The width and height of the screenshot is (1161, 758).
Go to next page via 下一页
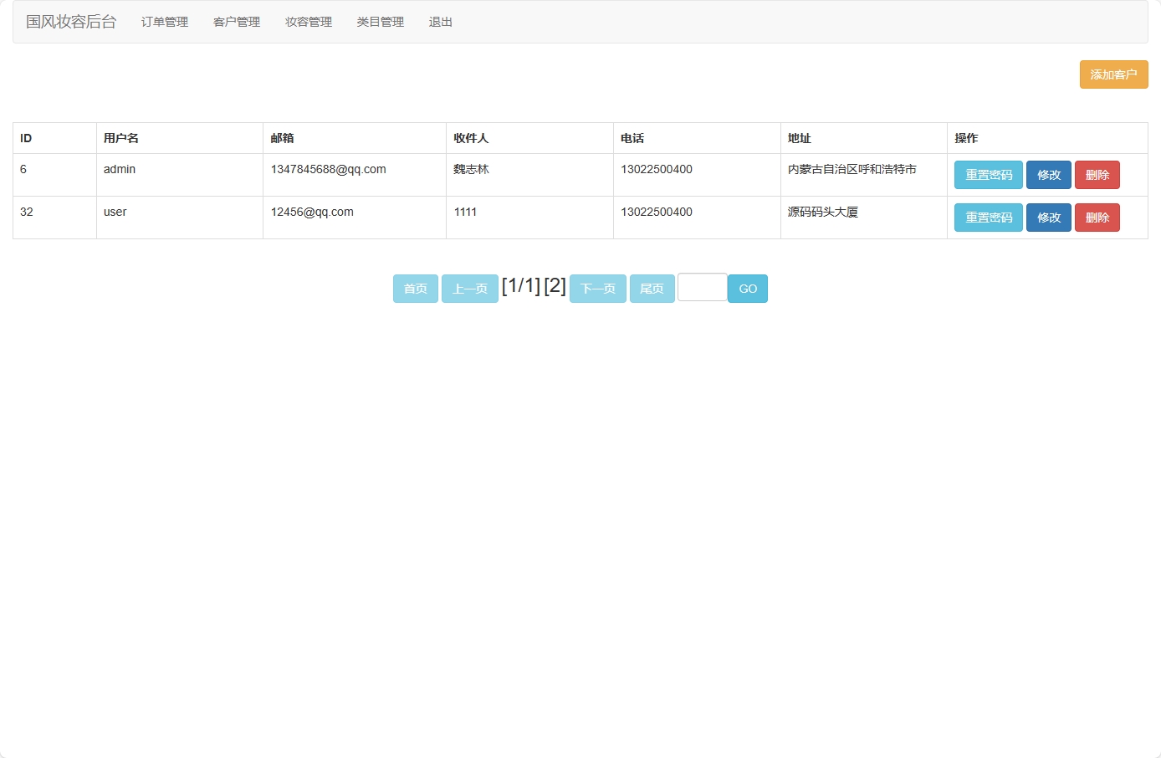[598, 289]
